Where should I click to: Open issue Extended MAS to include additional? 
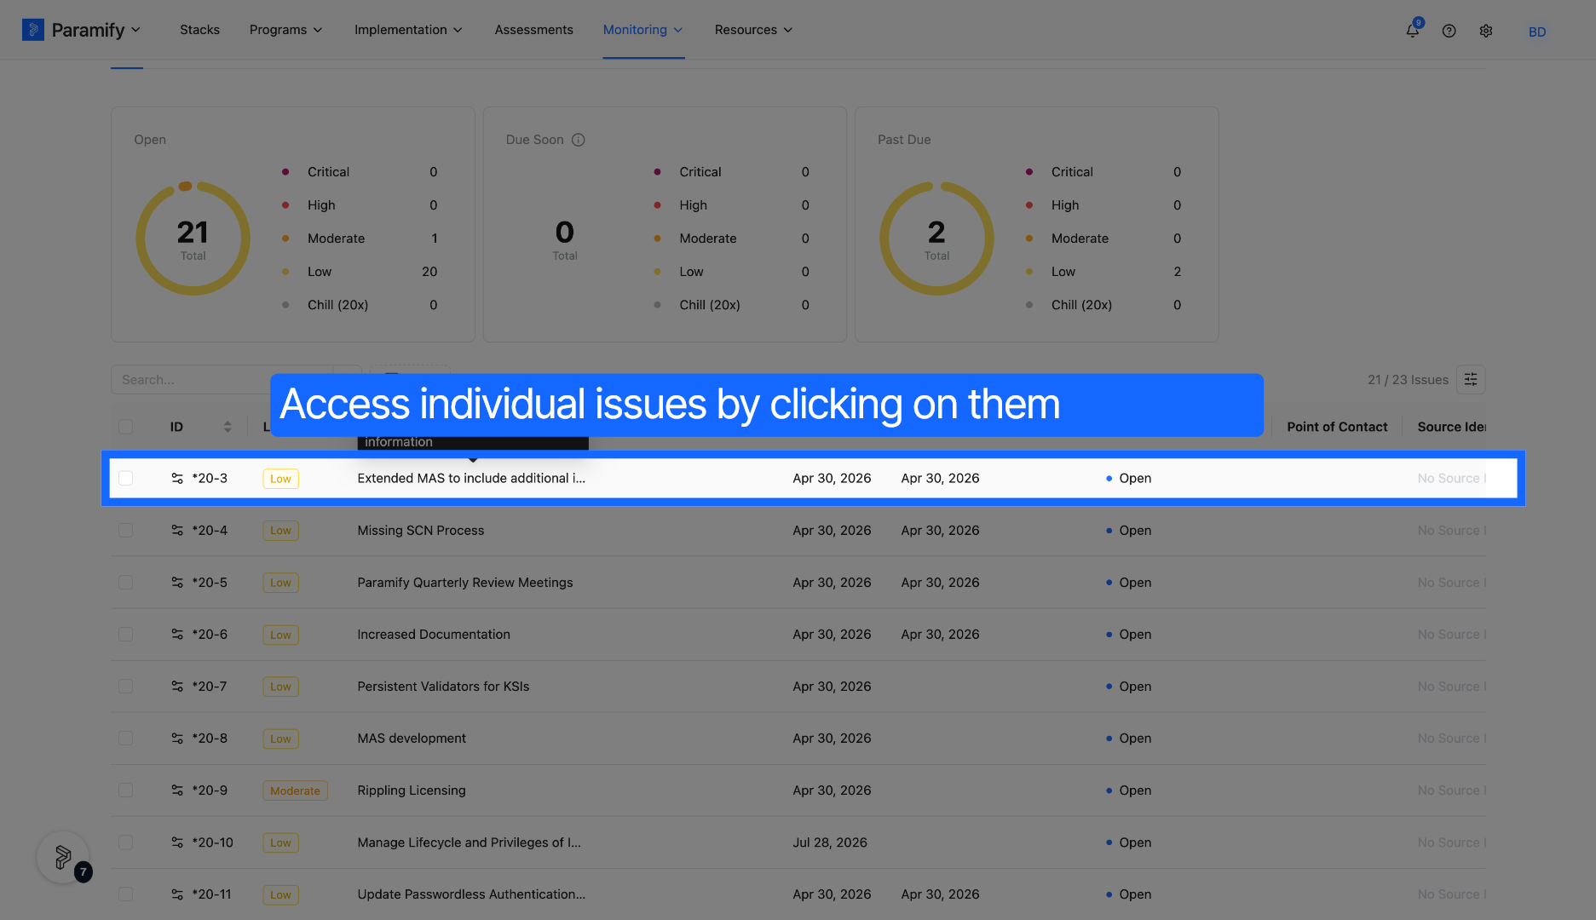pyautogui.click(x=471, y=479)
